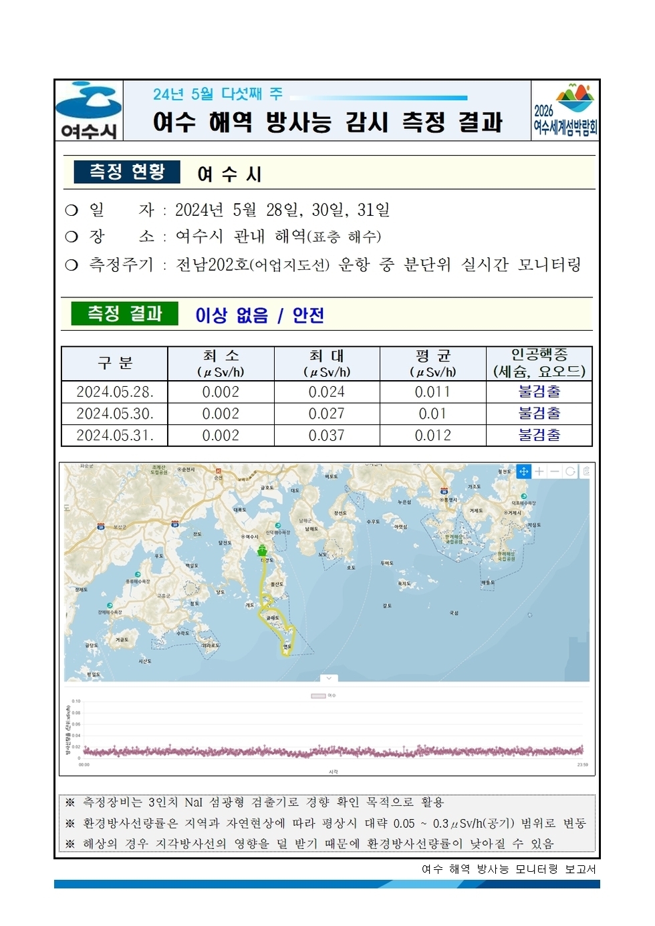The width and height of the screenshot is (655, 926).
Task: Select the green ship marker on the map
Action: 262,551
